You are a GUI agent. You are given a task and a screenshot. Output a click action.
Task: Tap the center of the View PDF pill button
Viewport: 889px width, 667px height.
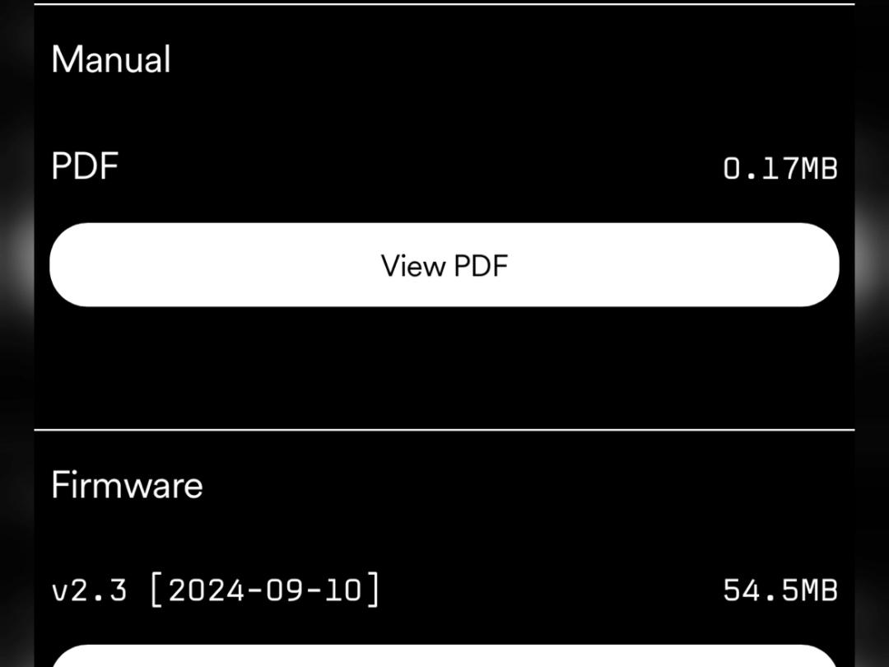(x=444, y=264)
